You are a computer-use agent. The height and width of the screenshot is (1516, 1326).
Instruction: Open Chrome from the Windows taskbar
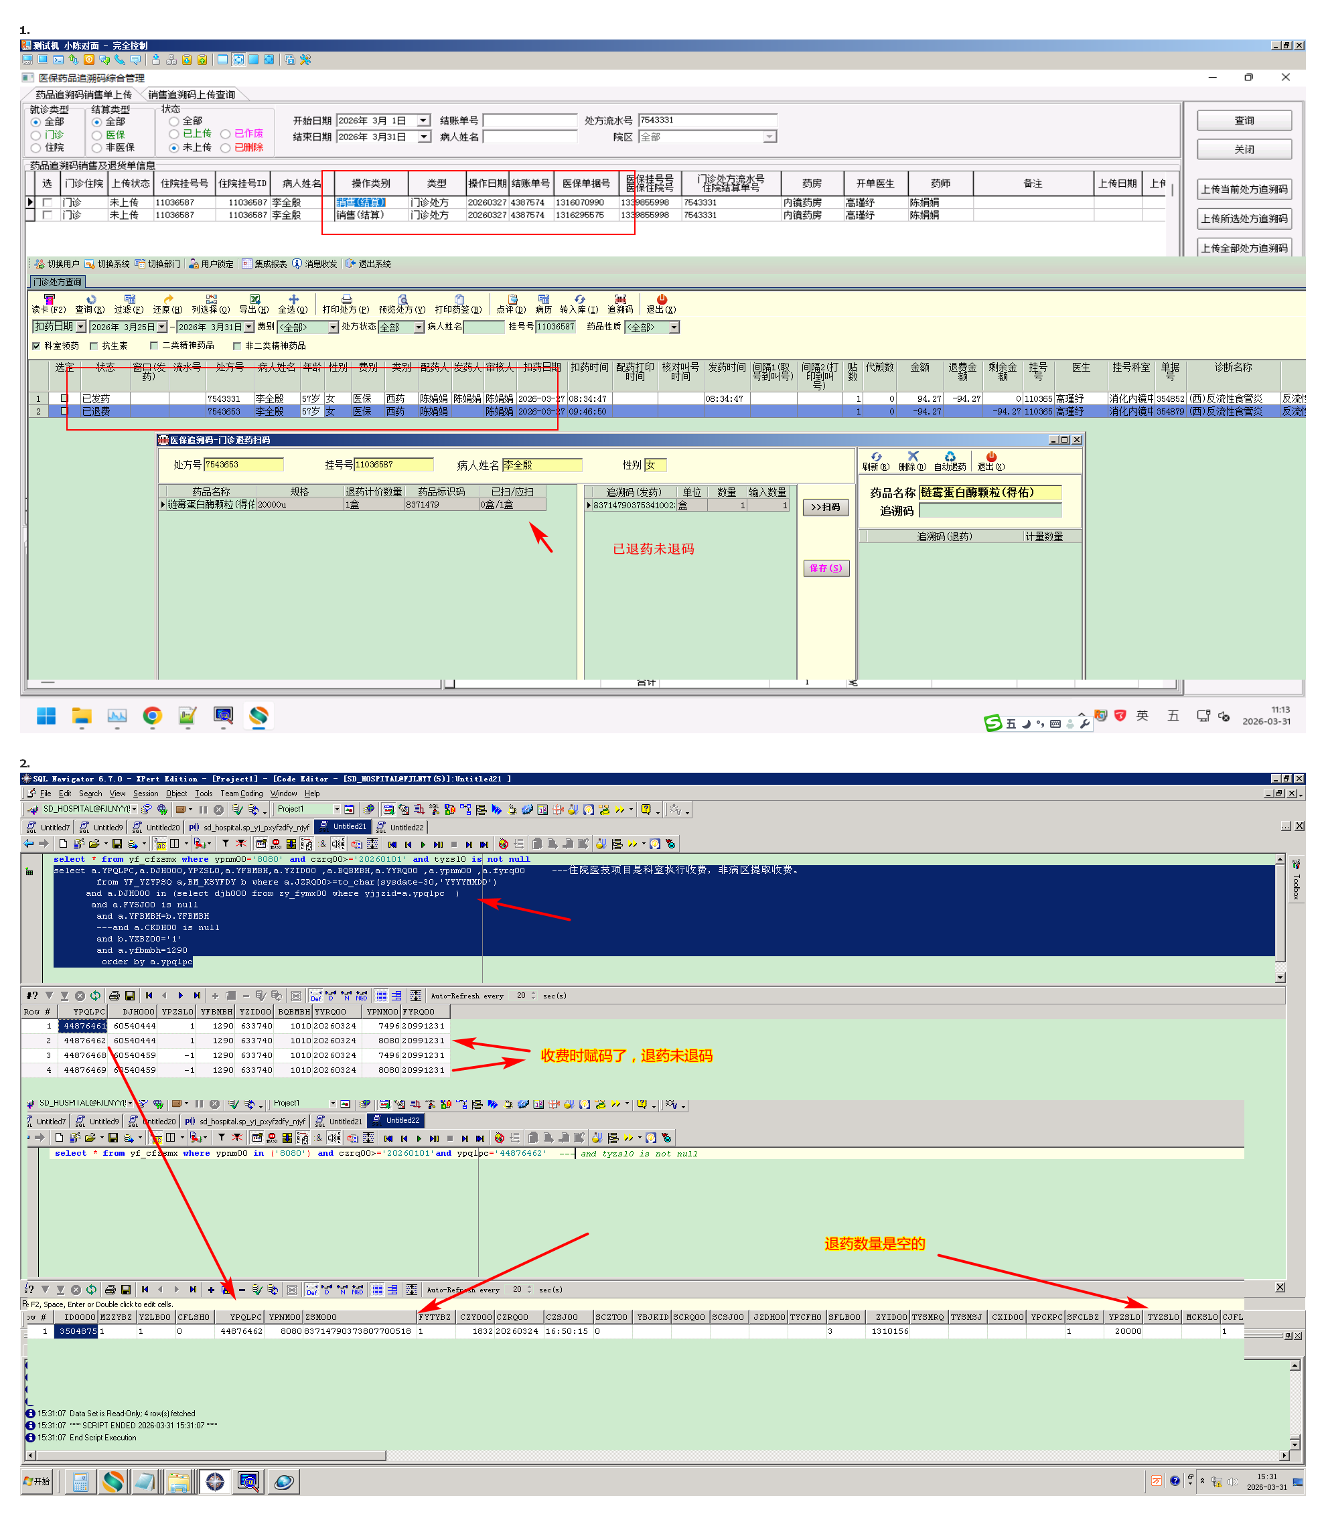[x=153, y=716]
